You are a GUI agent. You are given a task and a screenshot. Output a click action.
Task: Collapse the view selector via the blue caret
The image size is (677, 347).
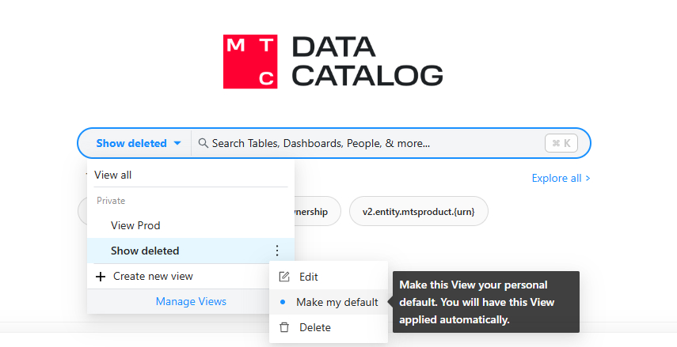tap(177, 144)
